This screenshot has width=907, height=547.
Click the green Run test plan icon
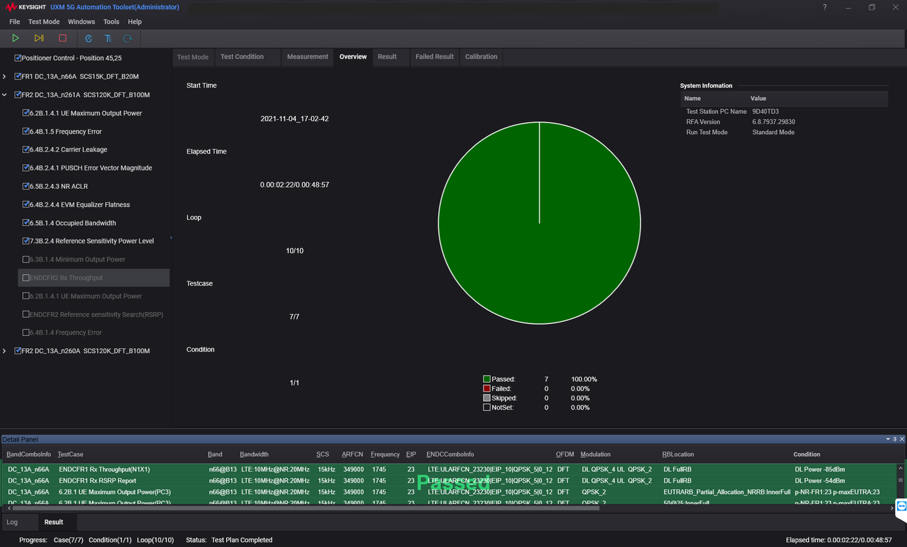[x=15, y=38]
